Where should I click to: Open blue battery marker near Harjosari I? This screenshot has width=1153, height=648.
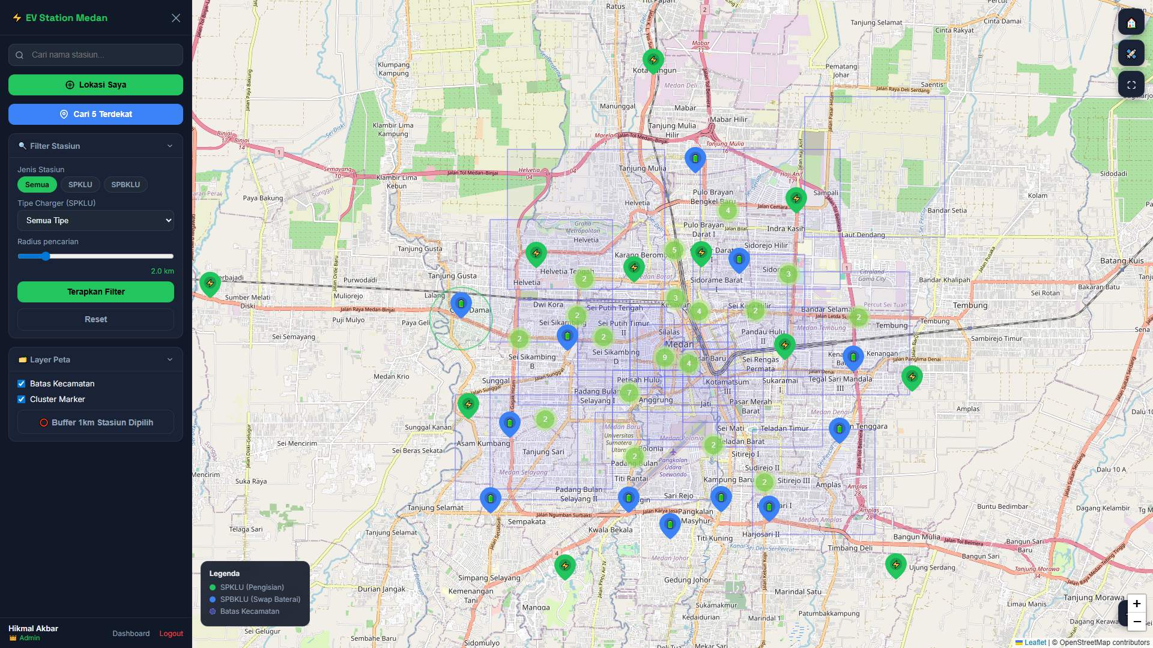[x=769, y=508]
